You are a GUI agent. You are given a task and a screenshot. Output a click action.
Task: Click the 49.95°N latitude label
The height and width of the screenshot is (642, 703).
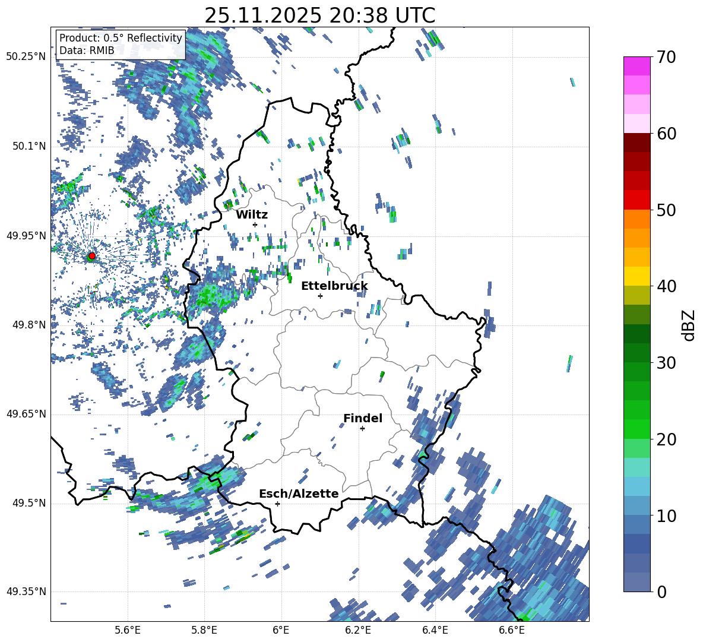click(26, 236)
